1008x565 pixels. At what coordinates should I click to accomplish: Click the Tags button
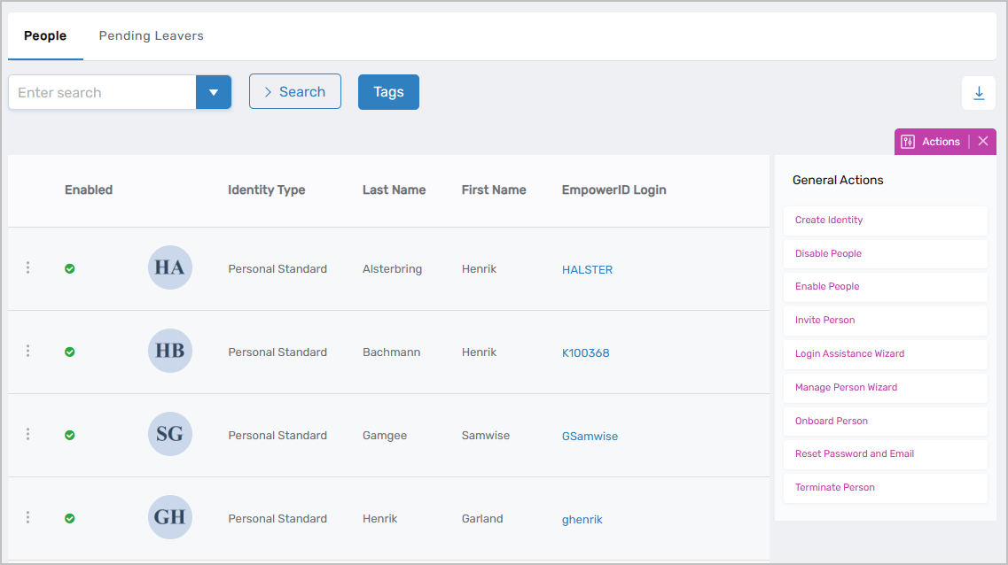click(388, 91)
